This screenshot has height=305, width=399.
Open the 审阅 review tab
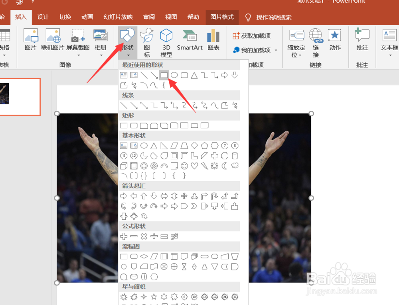point(149,17)
